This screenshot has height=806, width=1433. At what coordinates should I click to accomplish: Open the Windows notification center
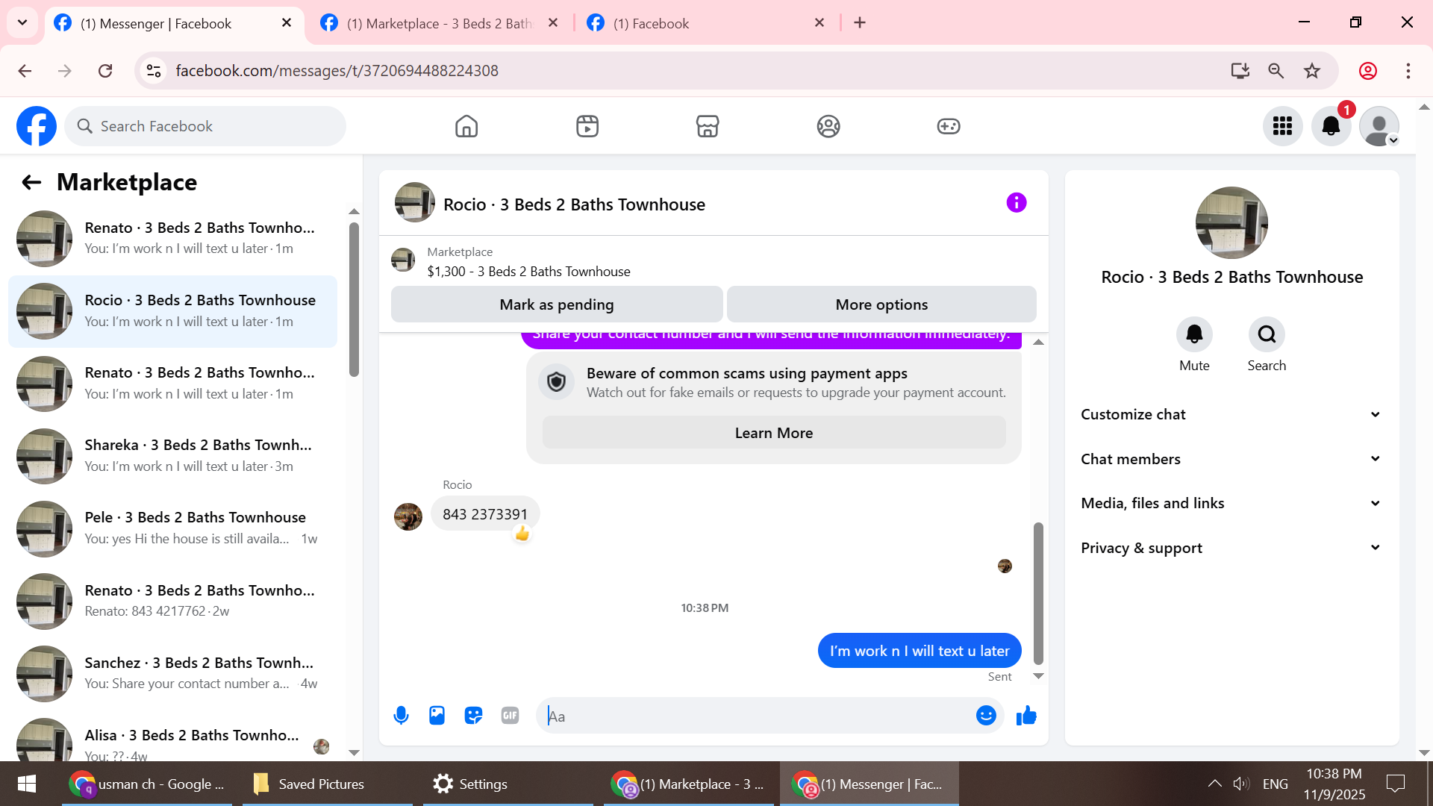coord(1395,784)
